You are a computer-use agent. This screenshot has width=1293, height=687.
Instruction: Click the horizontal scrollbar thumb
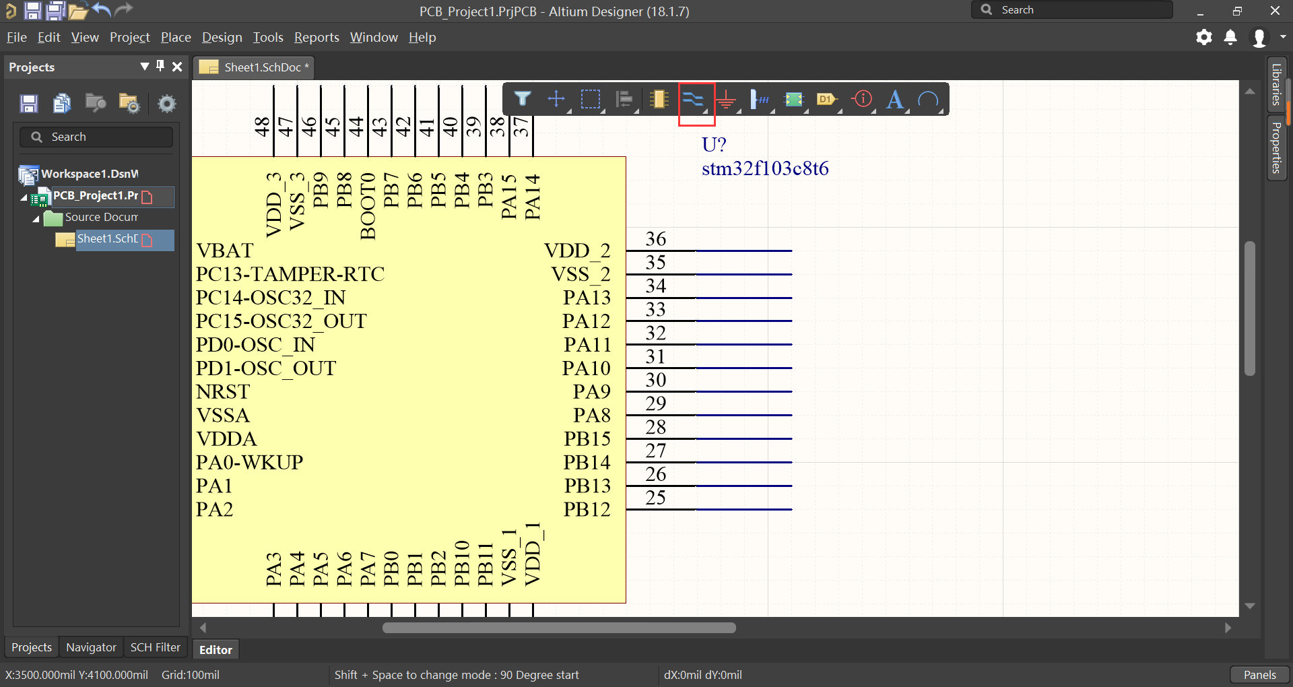tap(559, 628)
